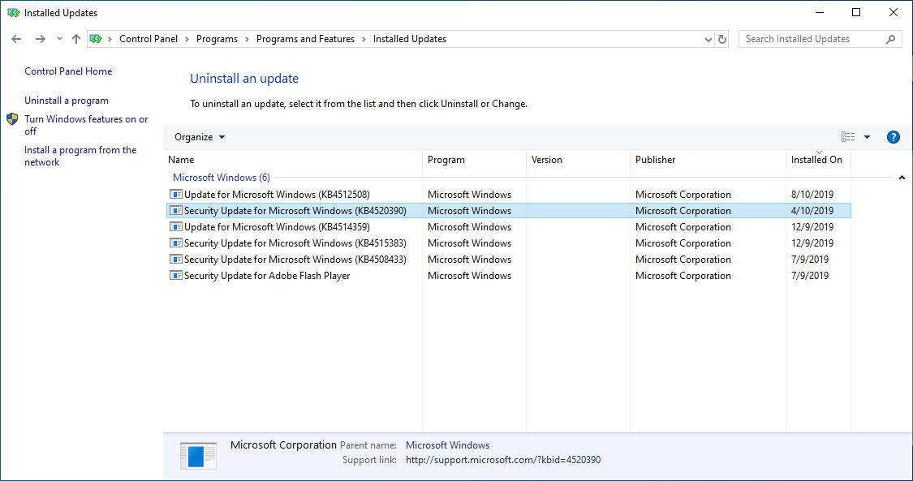Go up one level with Up arrow
The width and height of the screenshot is (913, 481).
[76, 39]
